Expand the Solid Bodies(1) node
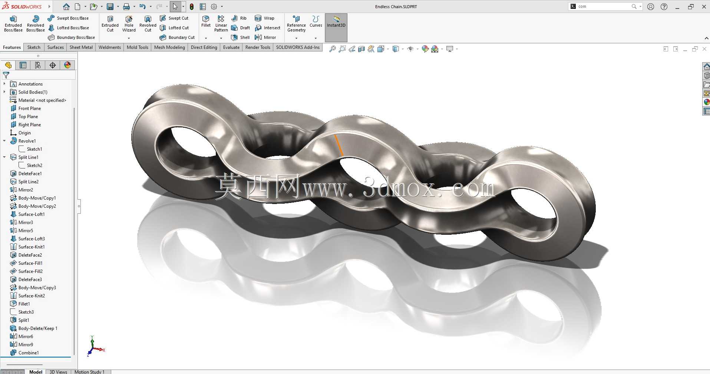710x374 pixels. point(4,92)
